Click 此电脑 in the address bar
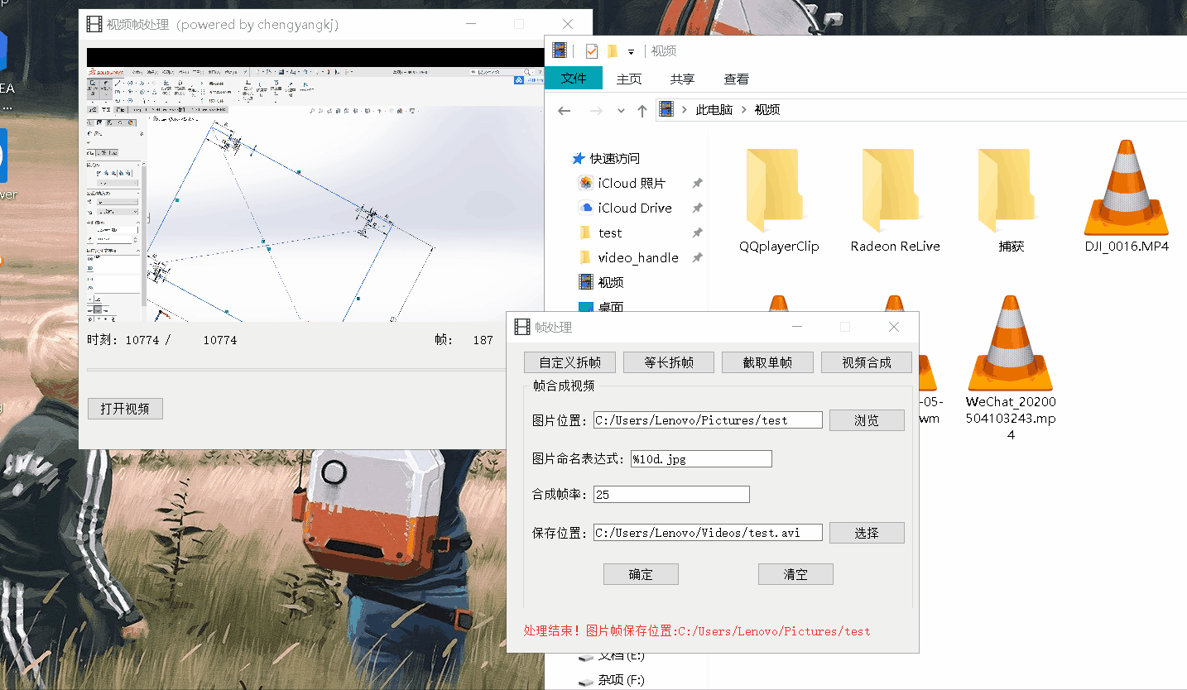1187x690 pixels. (714, 110)
